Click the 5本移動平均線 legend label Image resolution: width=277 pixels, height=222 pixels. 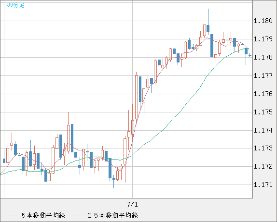[x=43, y=215]
